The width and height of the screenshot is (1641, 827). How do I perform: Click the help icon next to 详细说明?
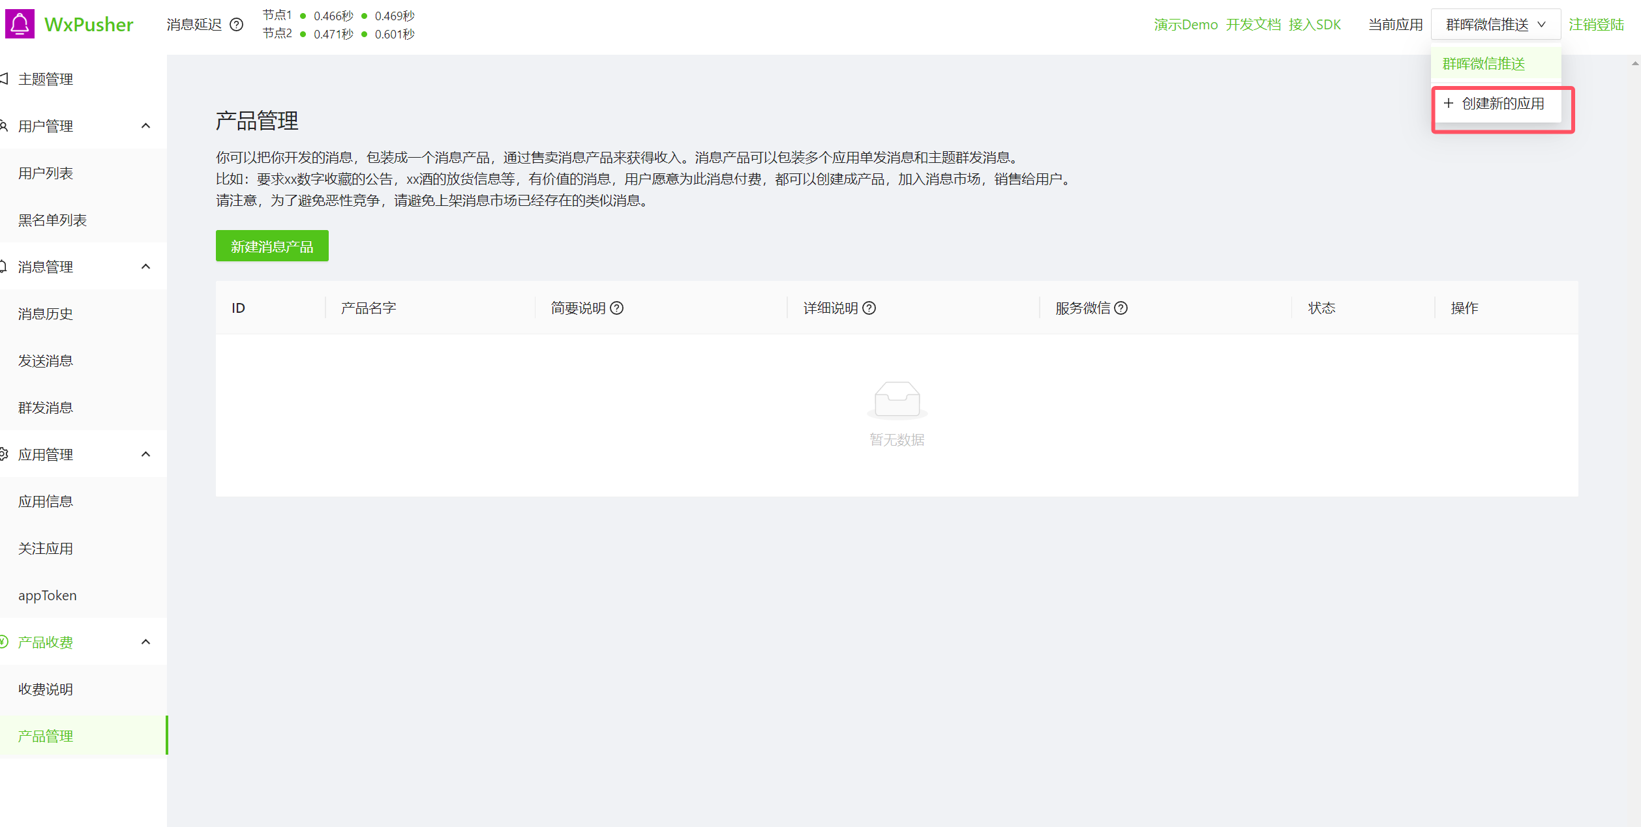[869, 308]
